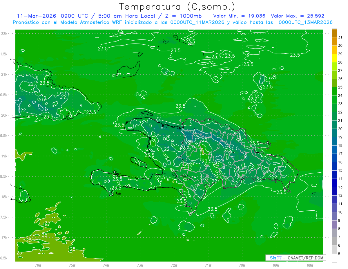Click the 18N latitude label
This screenshot has width=348, height=269.
click(x=4, y=197)
